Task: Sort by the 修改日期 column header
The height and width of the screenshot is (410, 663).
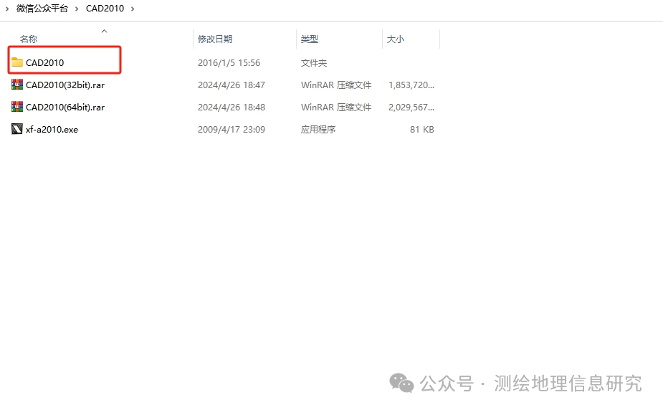Action: 215,39
